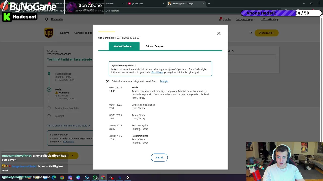323x181 pixels.
Task: Open WhatsApp with 49 badge in taskbar
Action: point(95,178)
